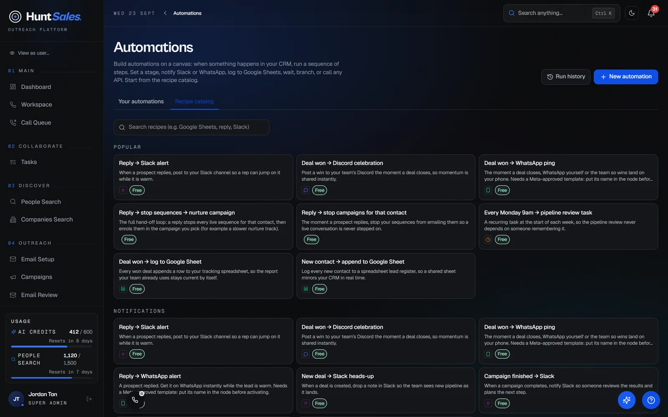
Task: Click the Run history button
Action: pos(566,77)
